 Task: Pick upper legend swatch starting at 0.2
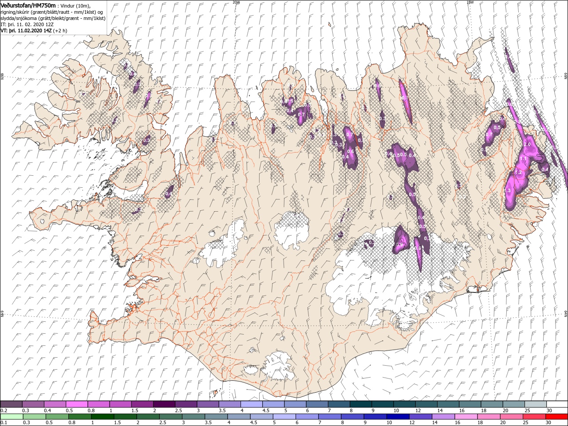(x=11, y=404)
